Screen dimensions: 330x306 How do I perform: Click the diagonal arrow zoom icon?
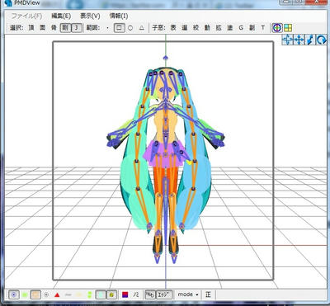pos(310,40)
